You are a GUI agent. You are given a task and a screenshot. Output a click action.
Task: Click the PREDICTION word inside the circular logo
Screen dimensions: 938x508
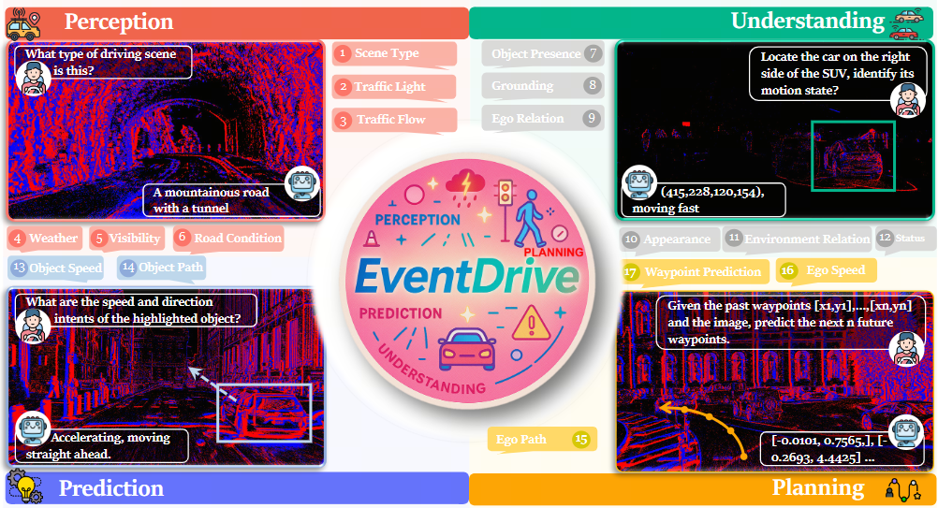coord(401,313)
